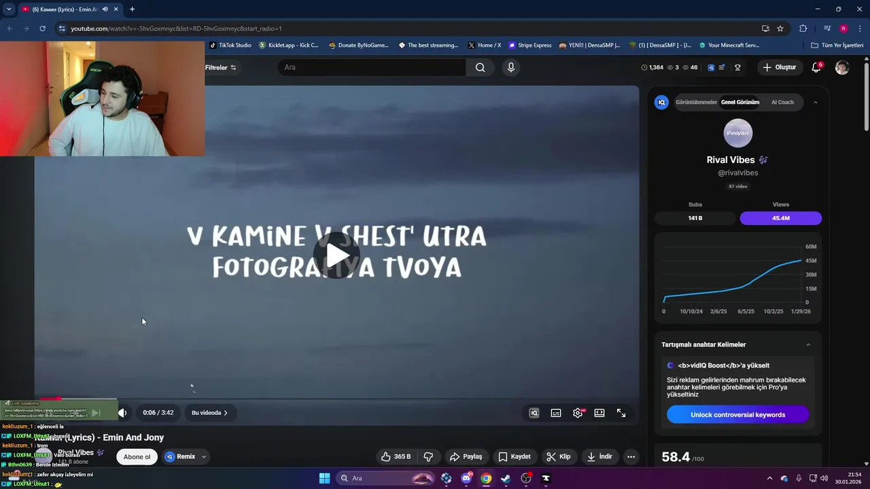Open more actions three-dot menu
Image resolution: width=870 pixels, height=489 pixels.
click(x=631, y=456)
